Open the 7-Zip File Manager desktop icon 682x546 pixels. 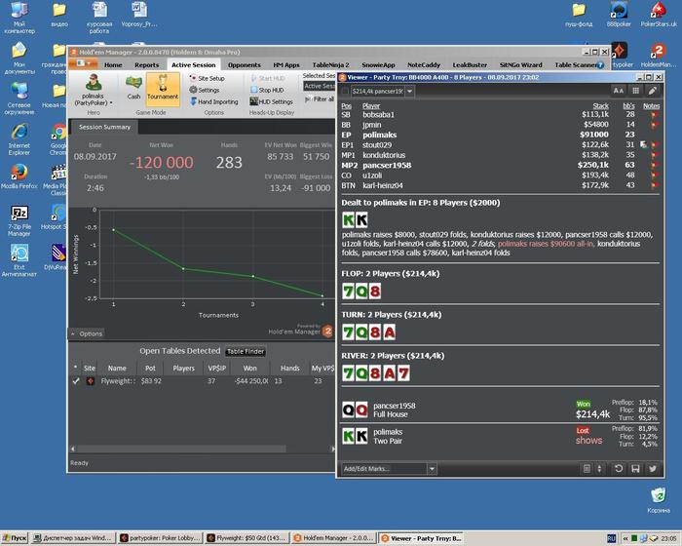point(19,220)
